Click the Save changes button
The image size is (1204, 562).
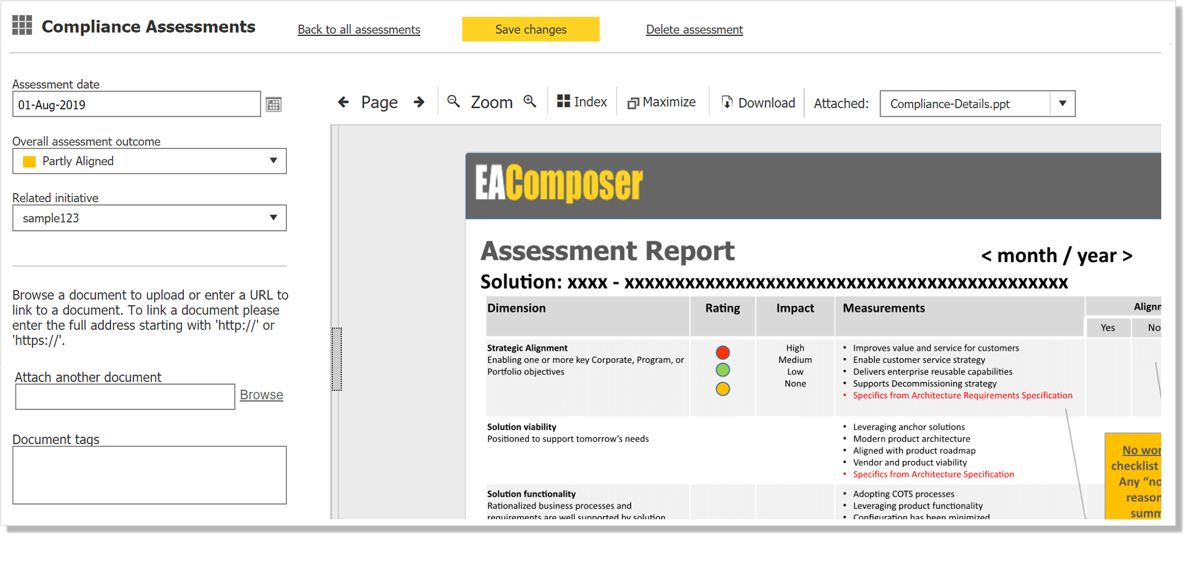[x=531, y=29]
